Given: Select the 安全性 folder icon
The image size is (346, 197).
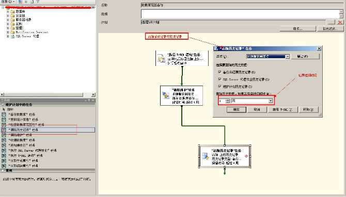Looking at the screenshot, I should tap(12, 15).
